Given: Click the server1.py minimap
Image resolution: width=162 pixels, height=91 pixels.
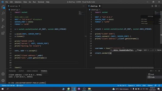Looking at the screenshot, I should pos(82,13).
